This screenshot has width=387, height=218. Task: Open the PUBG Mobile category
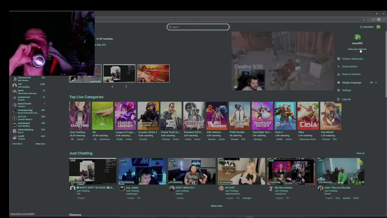tap(239, 116)
